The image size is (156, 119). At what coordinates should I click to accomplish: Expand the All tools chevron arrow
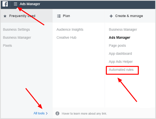coord(47,114)
